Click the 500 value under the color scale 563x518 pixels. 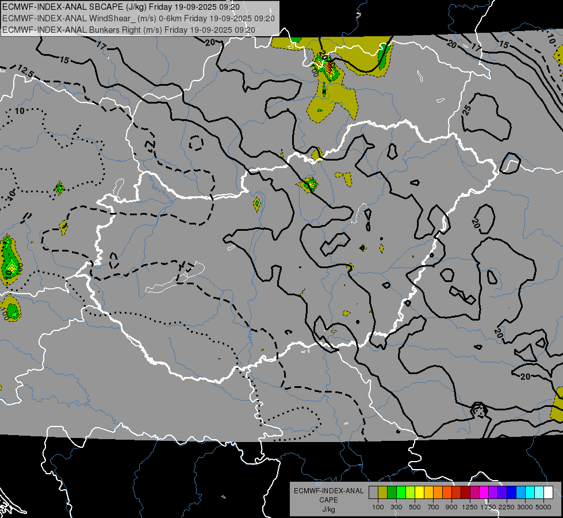415,507
